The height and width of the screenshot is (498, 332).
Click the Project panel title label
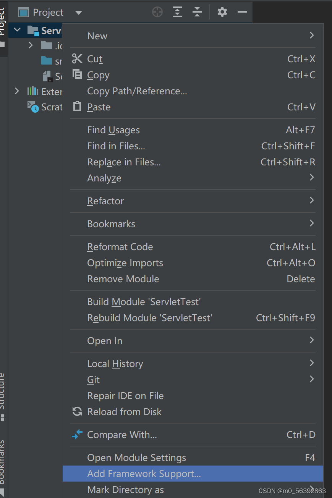[x=48, y=13]
